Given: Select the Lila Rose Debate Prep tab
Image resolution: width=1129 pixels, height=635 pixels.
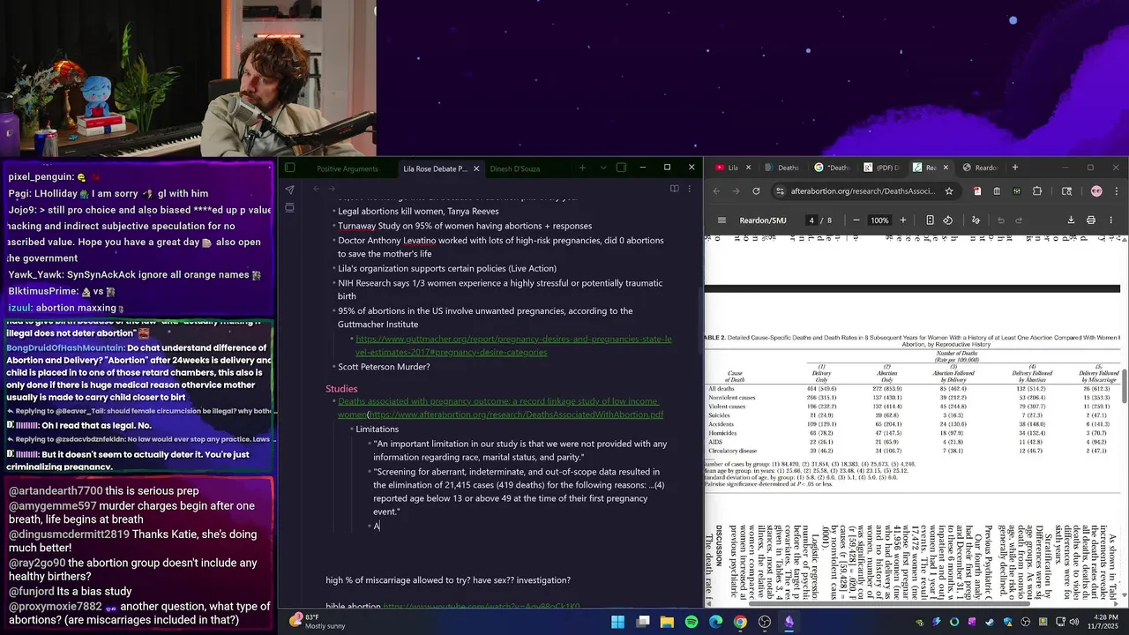Looking at the screenshot, I should click(436, 168).
